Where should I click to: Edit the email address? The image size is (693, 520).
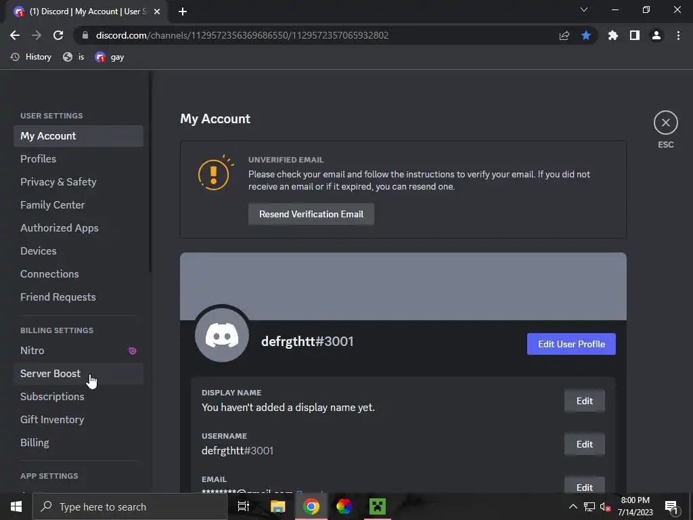[584, 485]
